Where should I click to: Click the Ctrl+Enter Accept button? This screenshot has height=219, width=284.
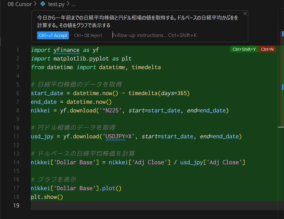53,35
